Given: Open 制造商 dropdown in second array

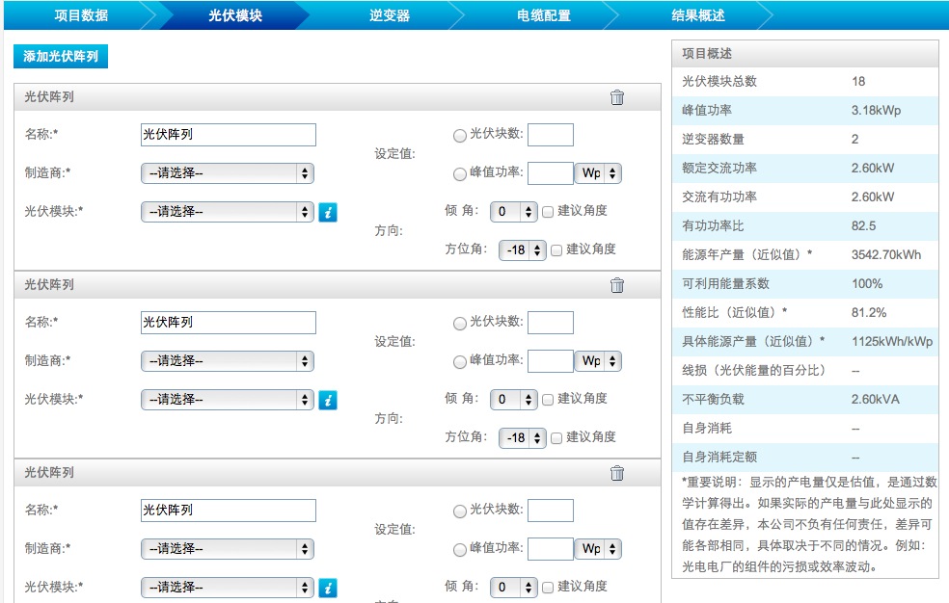Looking at the screenshot, I should 228,361.
